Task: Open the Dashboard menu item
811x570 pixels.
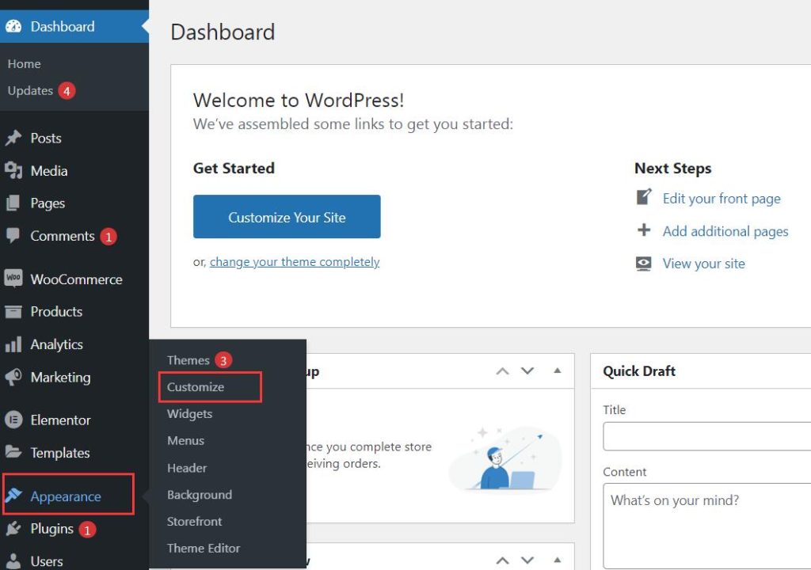Action: click(x=74, y=26)
